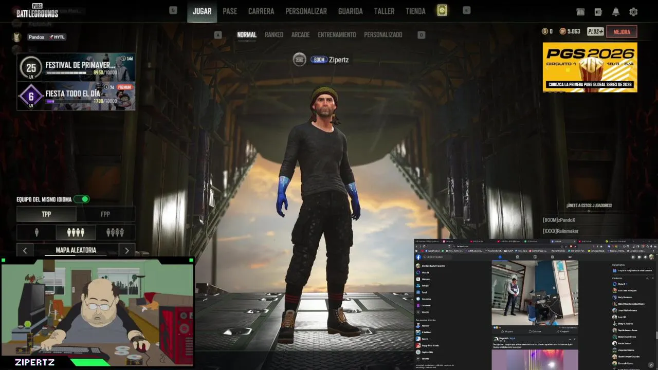The height and width of the screenshot is (370, 658).
Task: Click the BP currency icon showing 5.063
Action: [x=562, y=31]
